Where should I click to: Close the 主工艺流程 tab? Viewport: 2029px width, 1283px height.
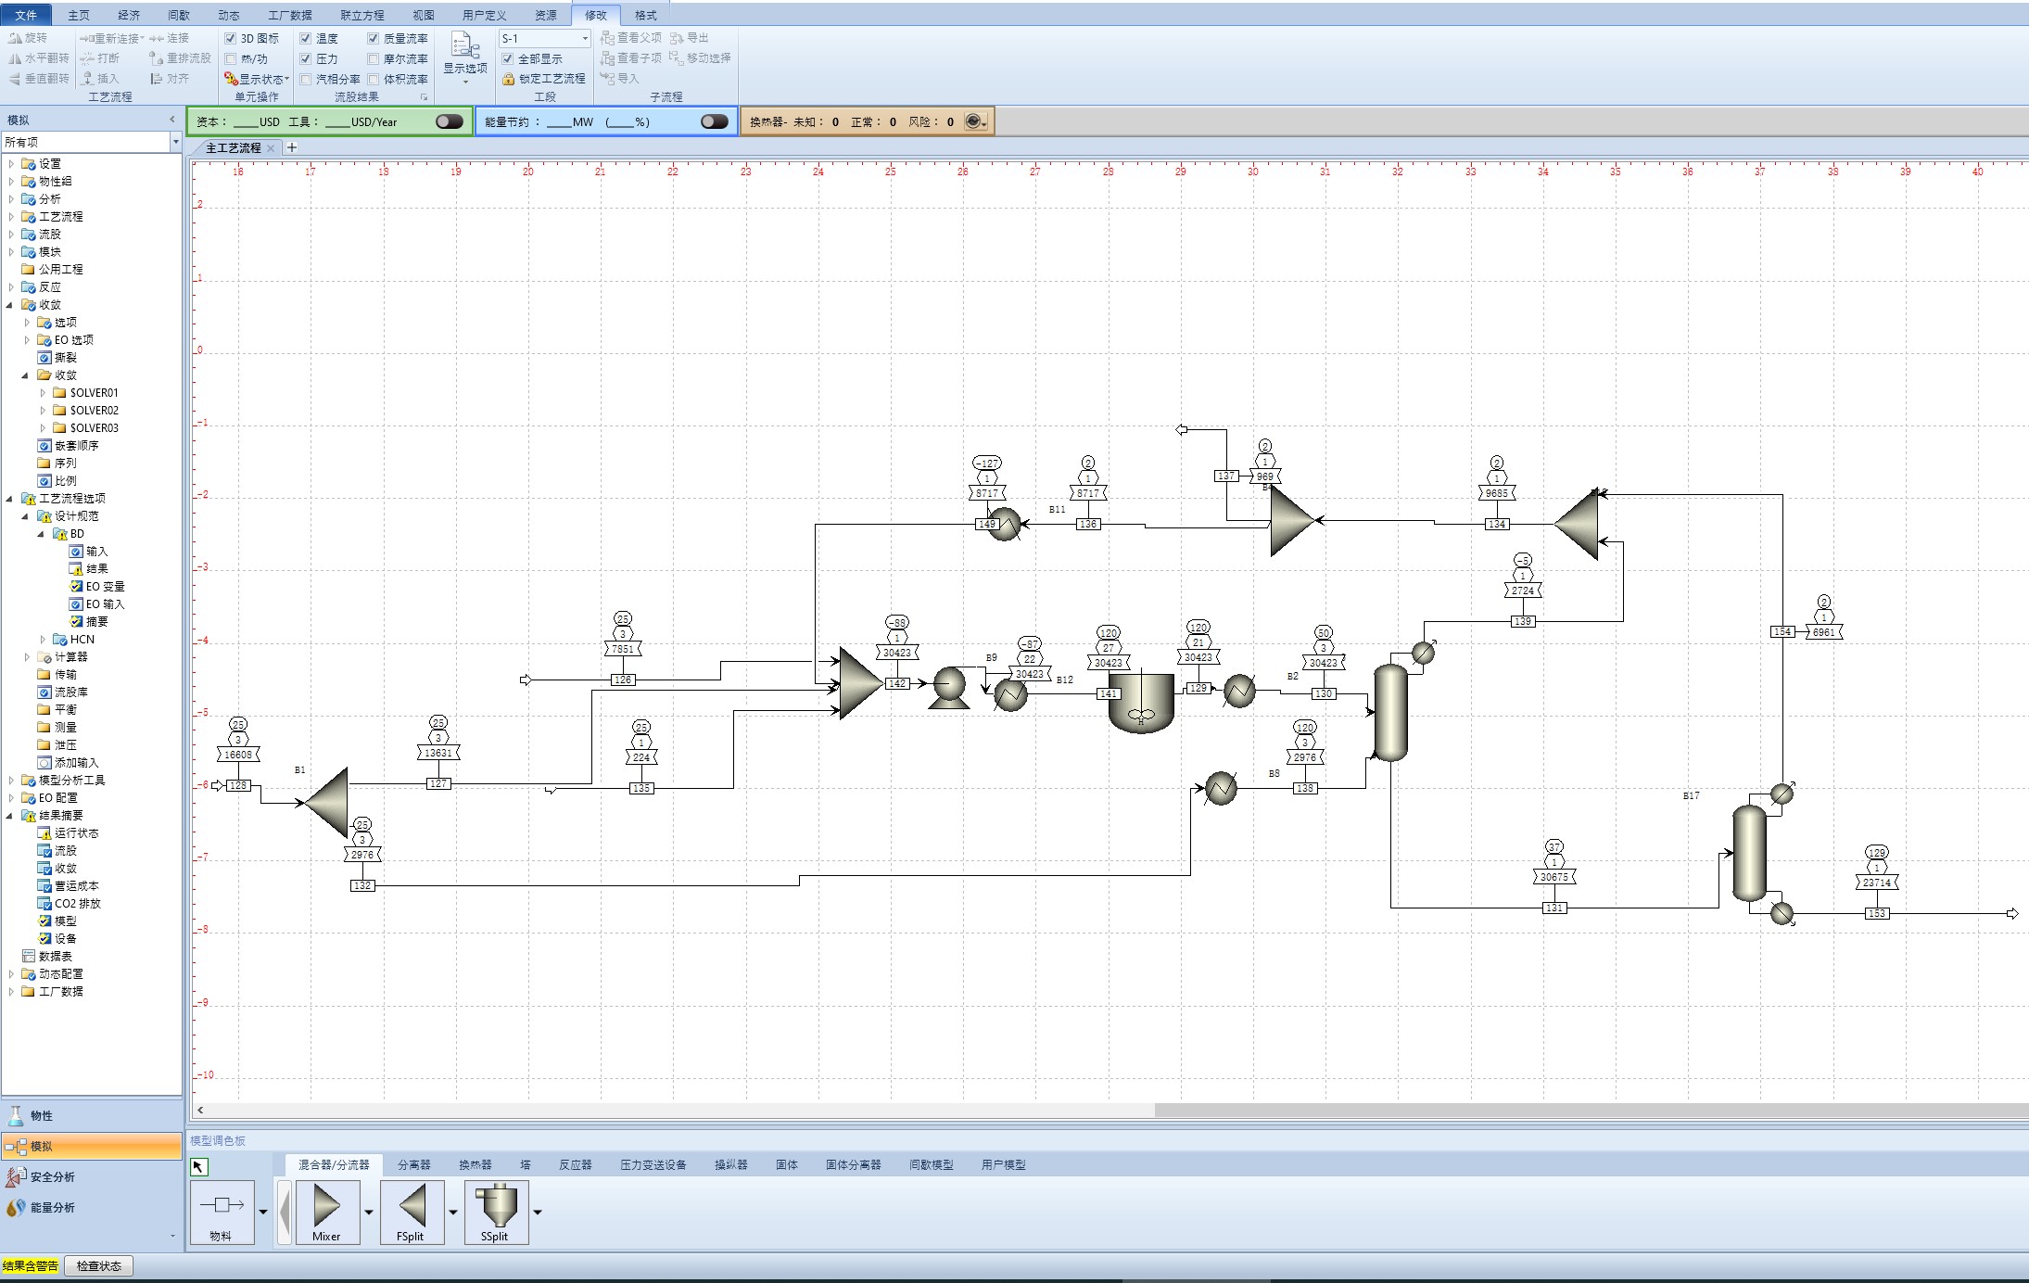[x=271, y=148]
